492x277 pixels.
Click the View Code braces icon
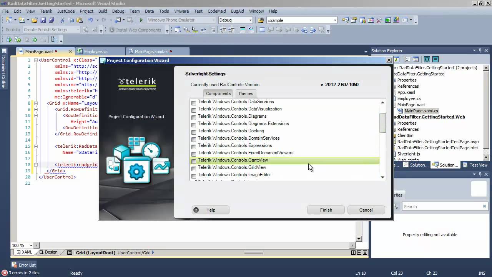427,59
